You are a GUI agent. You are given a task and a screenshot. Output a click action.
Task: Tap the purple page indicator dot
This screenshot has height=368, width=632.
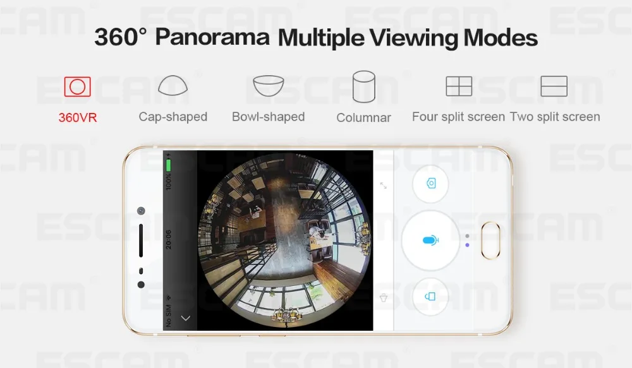[x=467, y=245]
